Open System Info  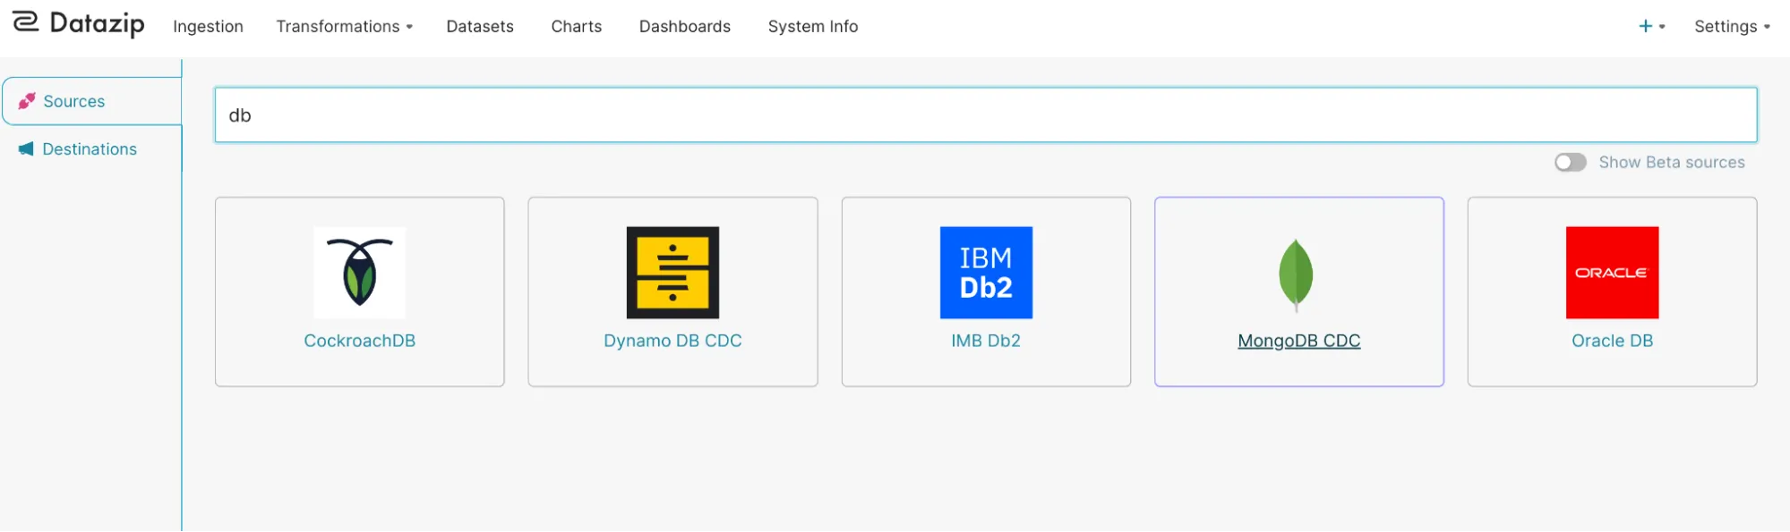point(813,27)
